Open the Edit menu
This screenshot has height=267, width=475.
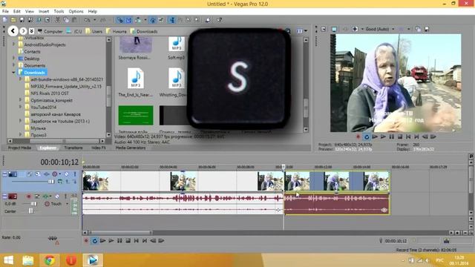coord(16,12)
